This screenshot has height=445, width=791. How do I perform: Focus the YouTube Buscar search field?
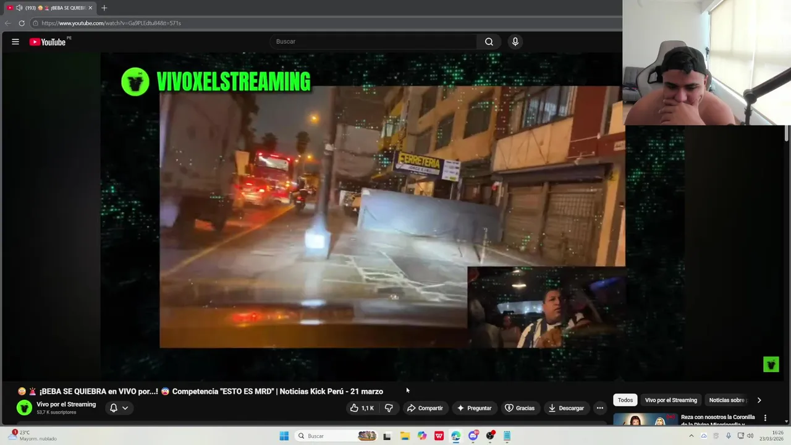(x=373, y=41)
